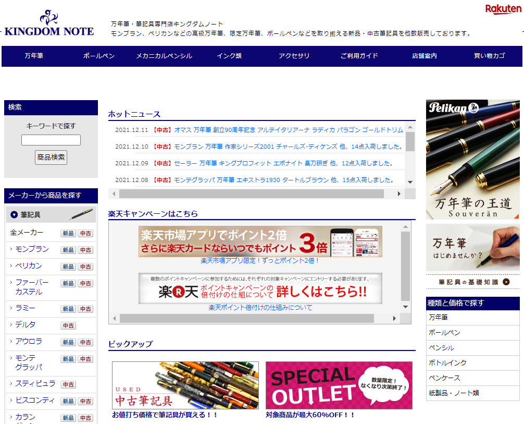Image resolution: width=524 pixels, height=424 pixels.
Task: Open the 万年筆 navigation menu
Action: (x=35, y=56)
